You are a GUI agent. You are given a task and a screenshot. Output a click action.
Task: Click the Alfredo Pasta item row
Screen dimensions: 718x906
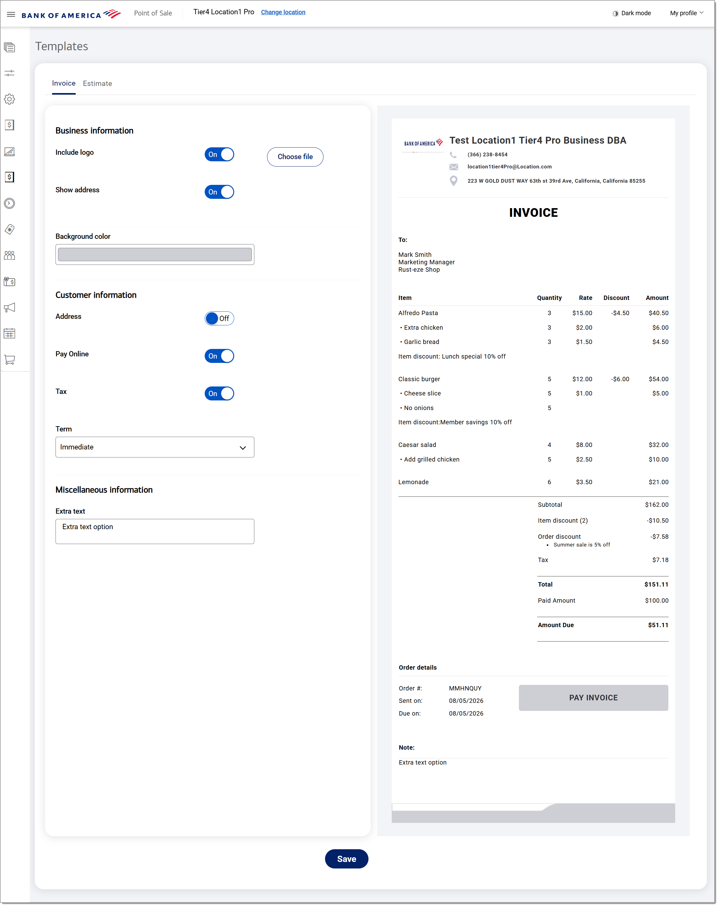(x=533, y=313)
